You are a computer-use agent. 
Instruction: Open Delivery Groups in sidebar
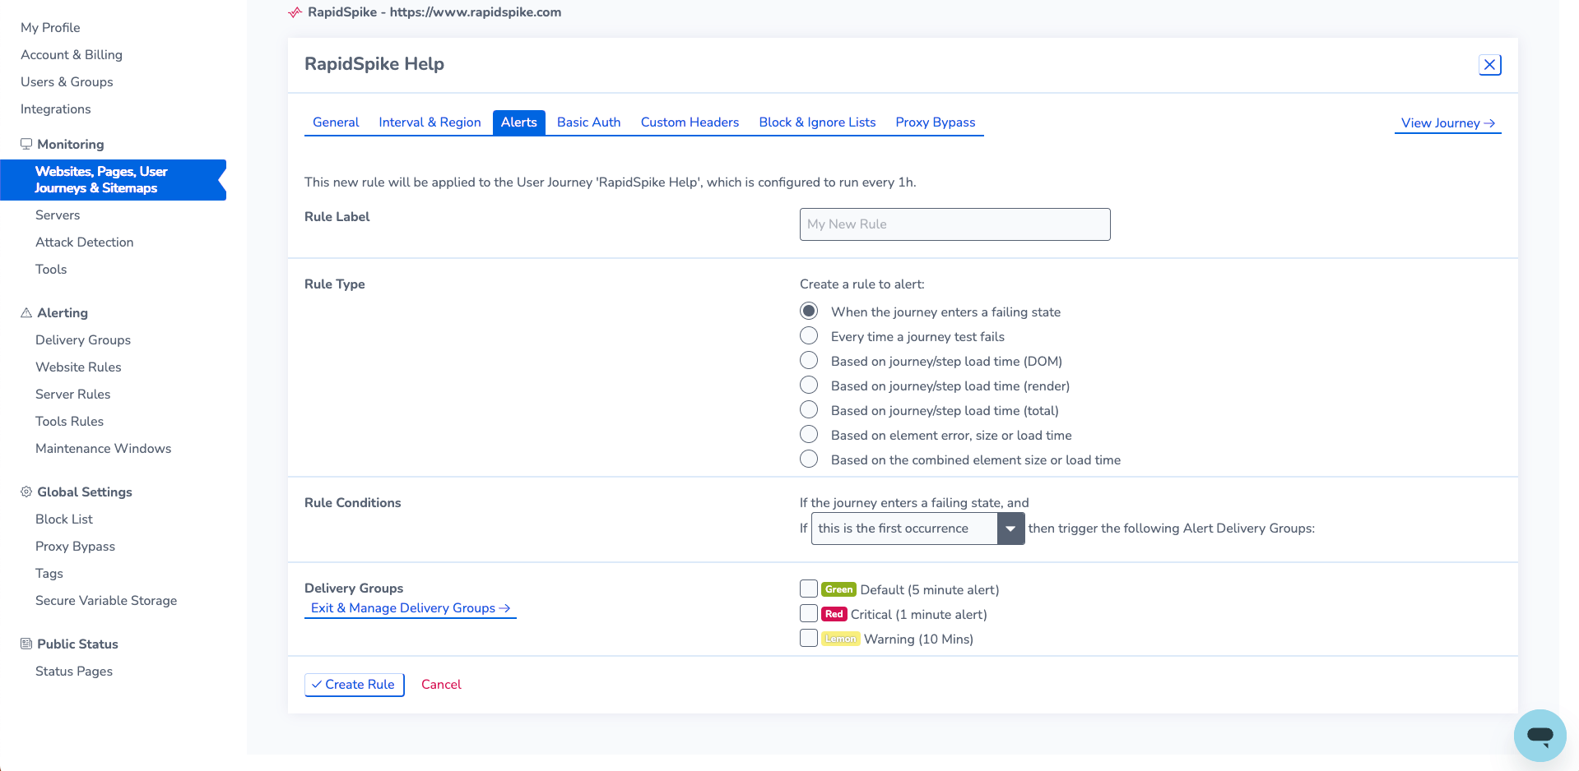(x=83, y=340)
